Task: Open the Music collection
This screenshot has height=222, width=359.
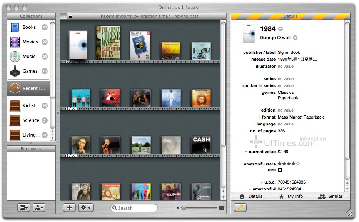Action: point(28,57)
